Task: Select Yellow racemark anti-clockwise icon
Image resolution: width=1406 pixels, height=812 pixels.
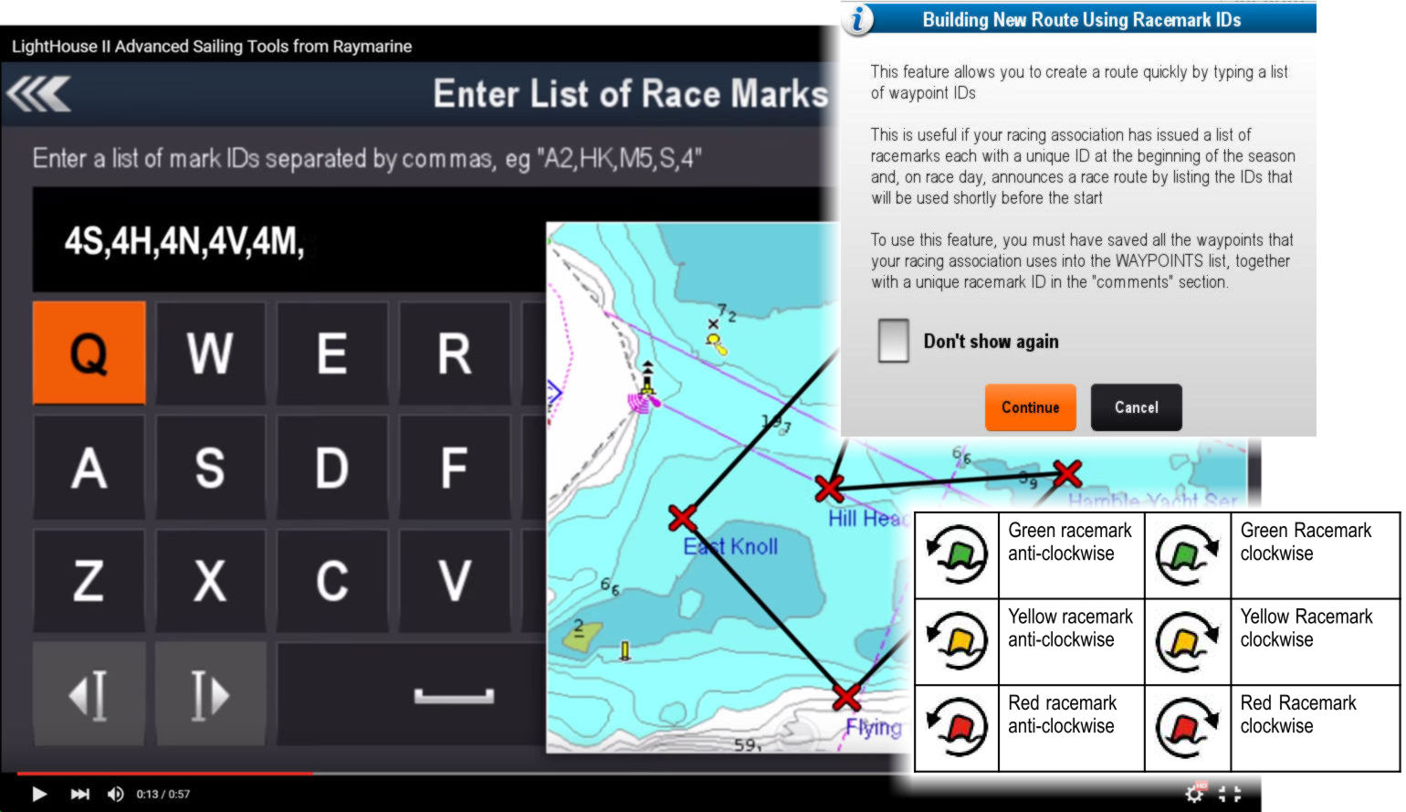Action: 957,641
